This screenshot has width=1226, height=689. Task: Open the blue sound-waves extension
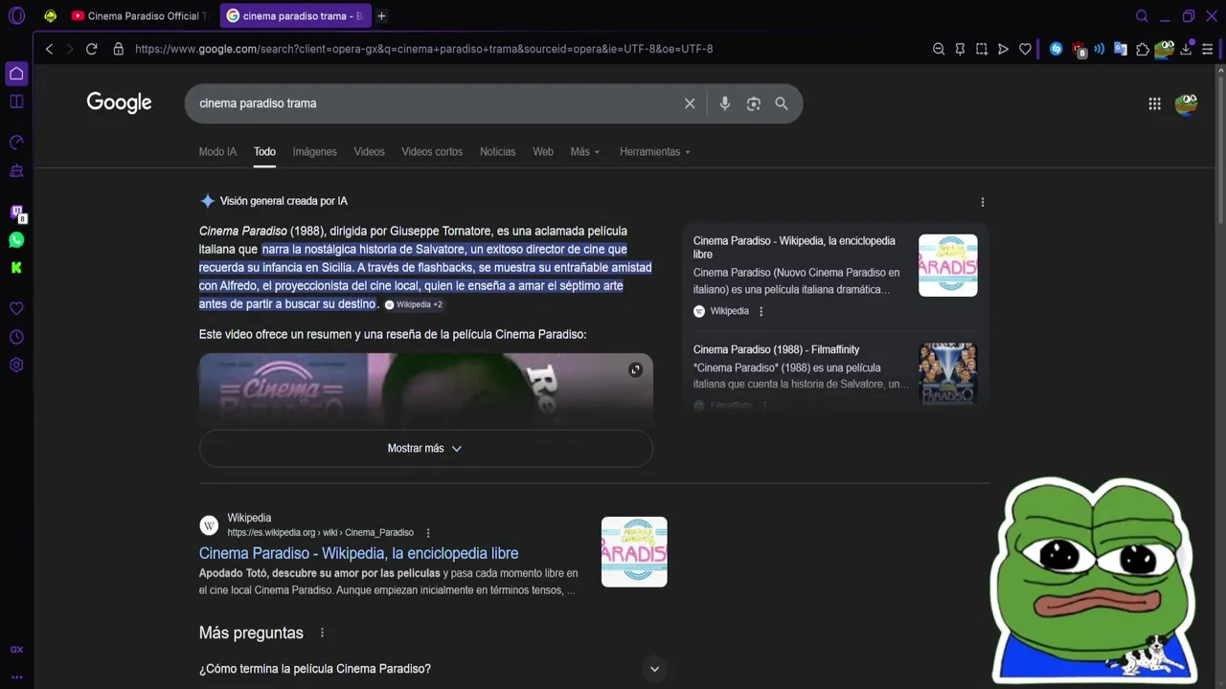pyautogui.click(x=1099, y=49)
